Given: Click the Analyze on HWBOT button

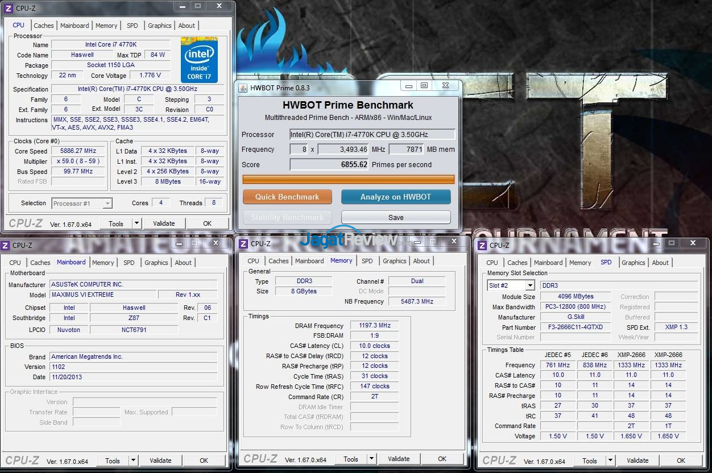Looking at the screenshot, I should [x=396, y=197].
